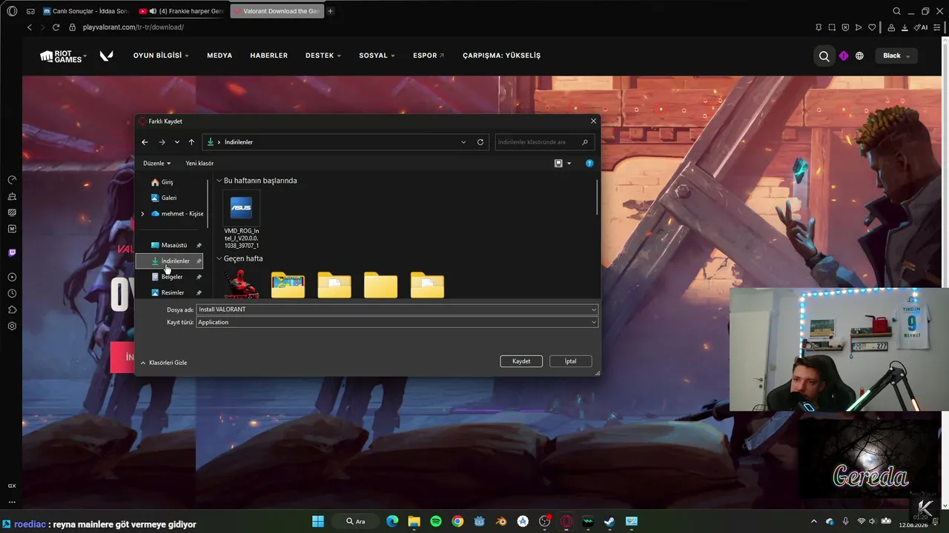The height and width of the screenshot is (533, 949).
Task: Open the ESPOR link in navigation
Action: tap(429, 56)
